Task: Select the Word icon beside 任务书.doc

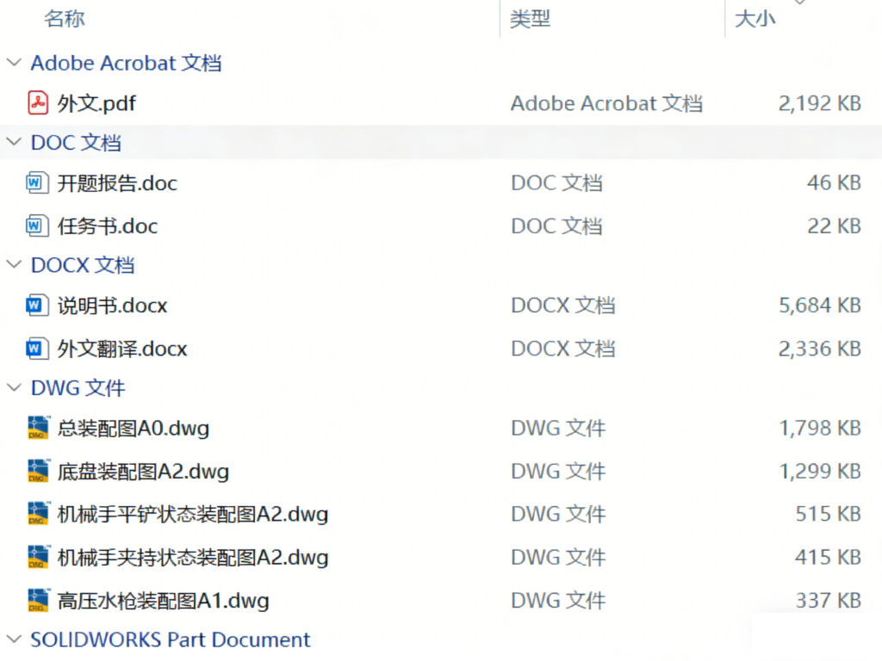Action: [37, 225]
